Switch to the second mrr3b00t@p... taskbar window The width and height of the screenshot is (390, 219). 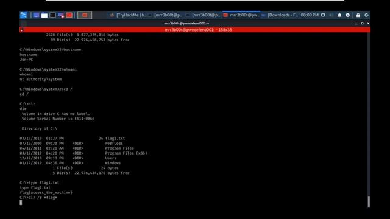click(166, 15)
